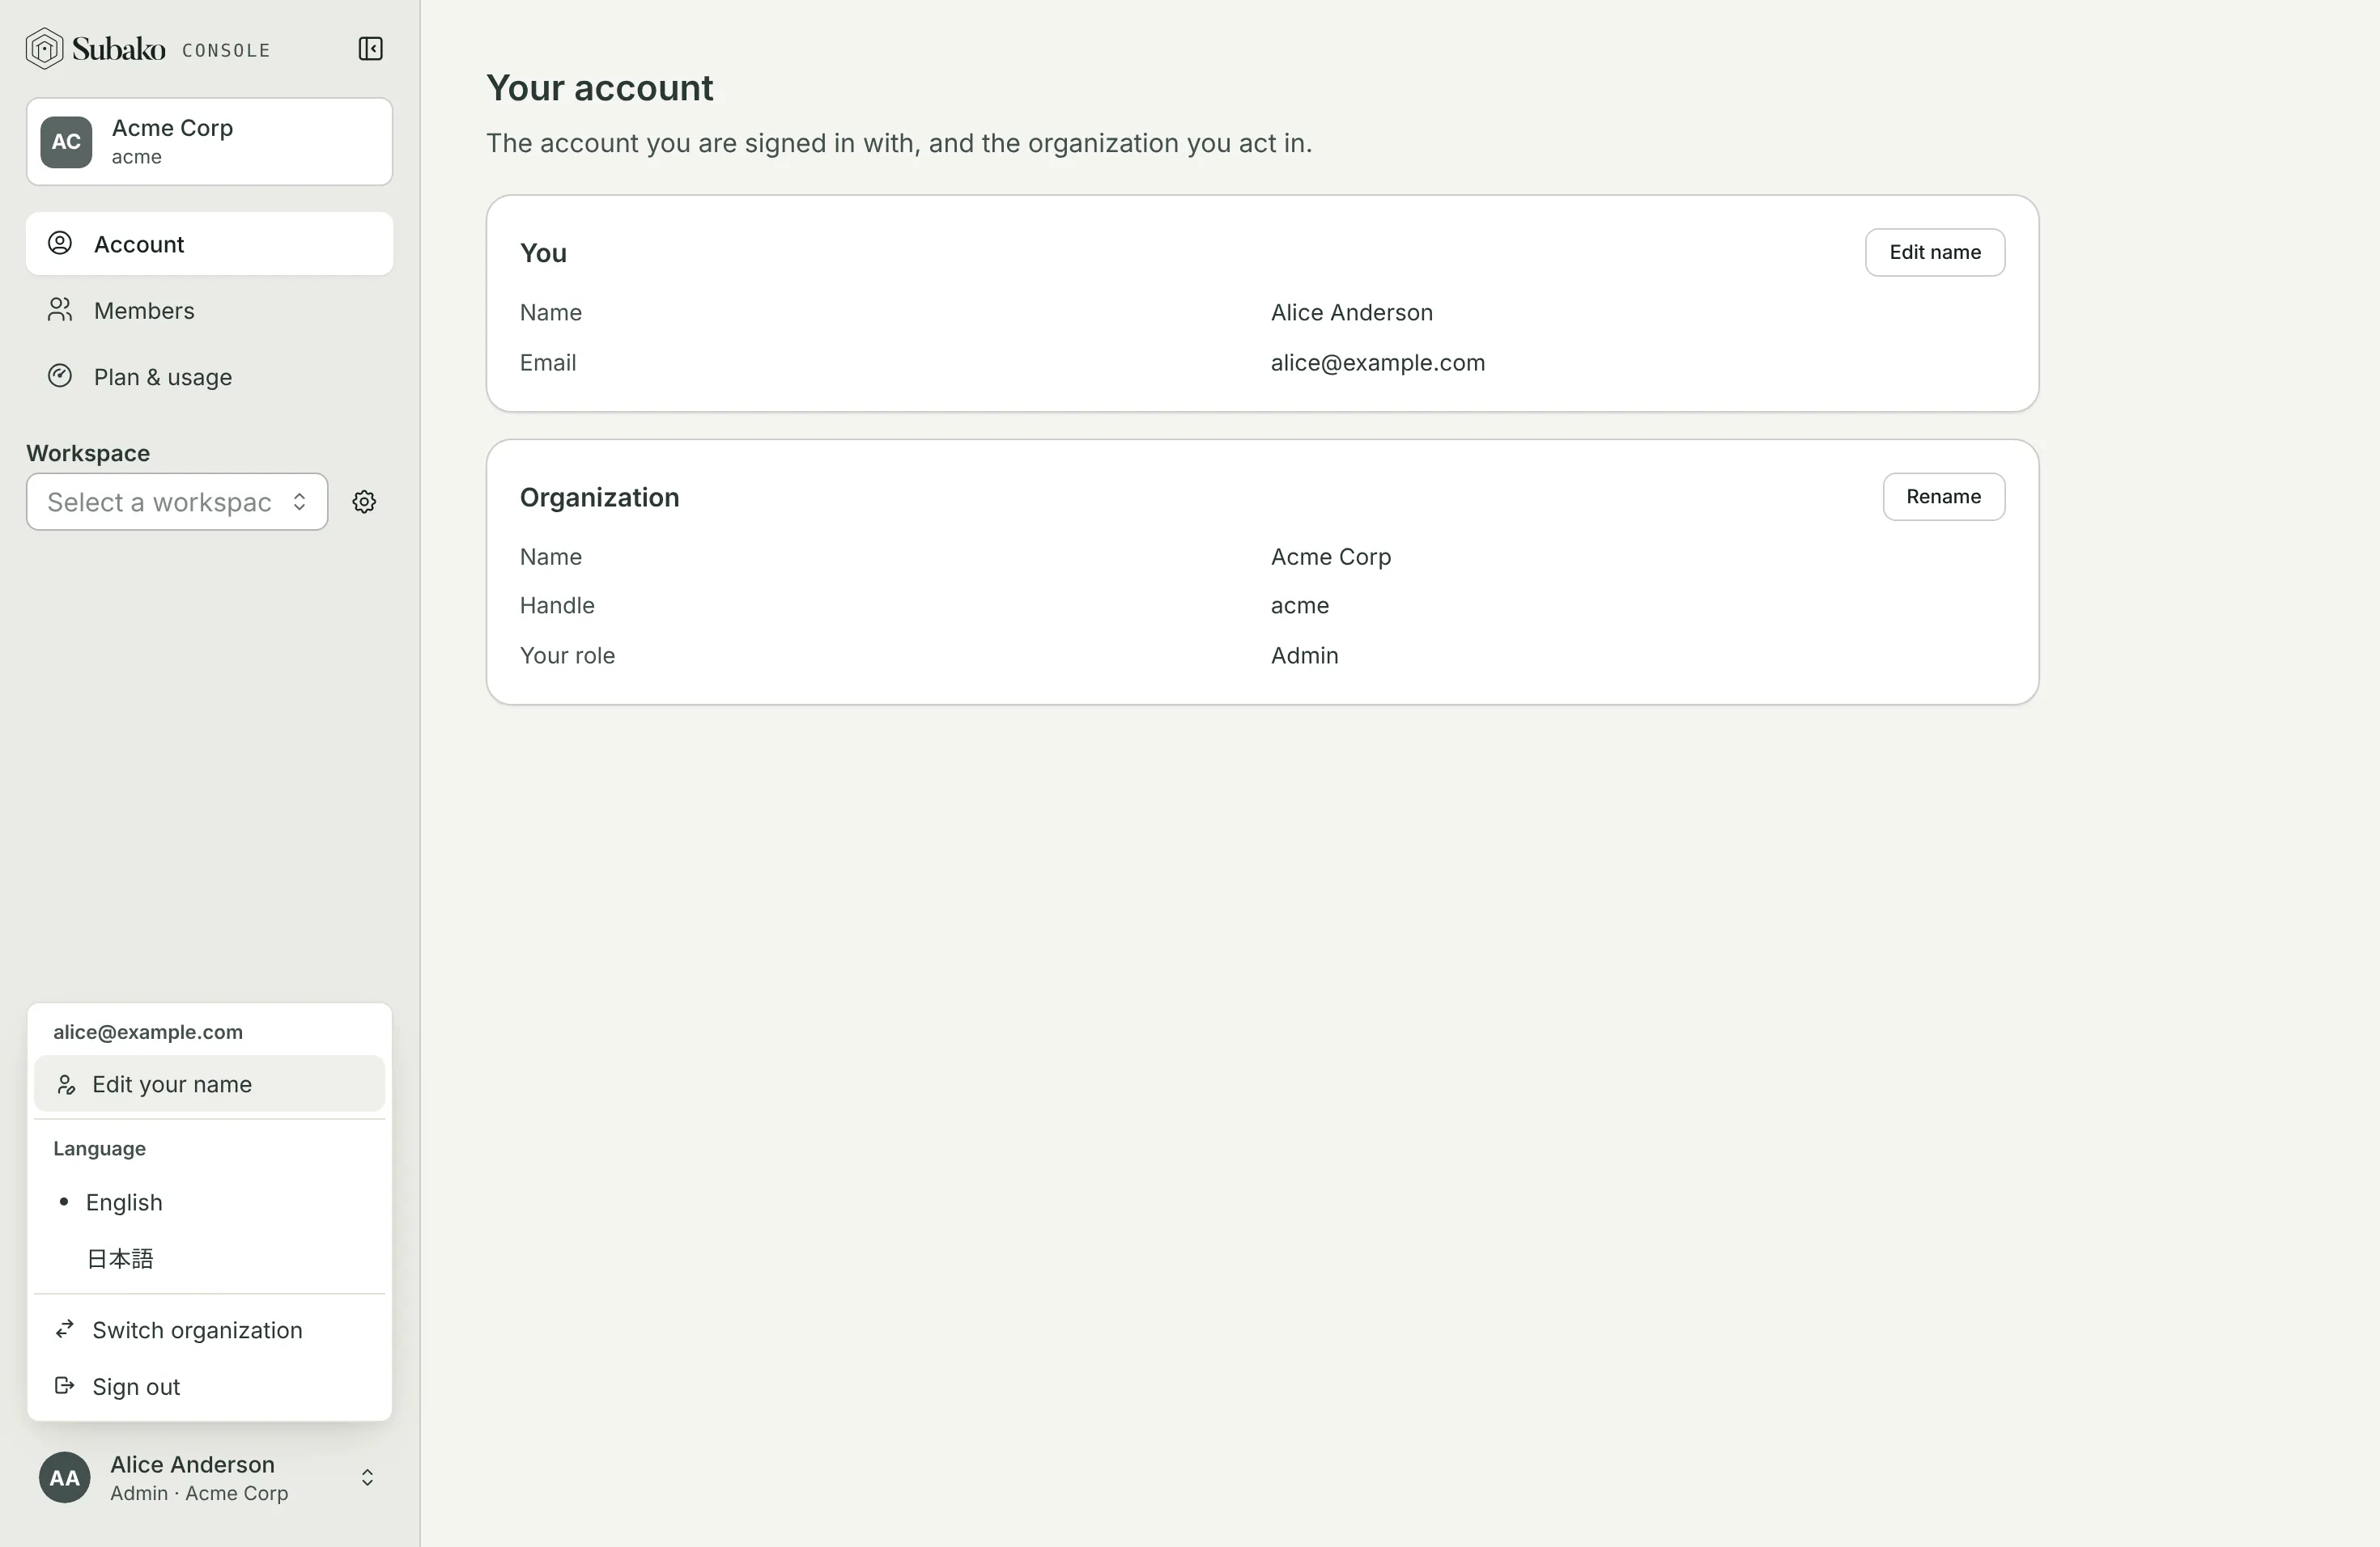Click the AC organization avatar

(x=66, y=142)
